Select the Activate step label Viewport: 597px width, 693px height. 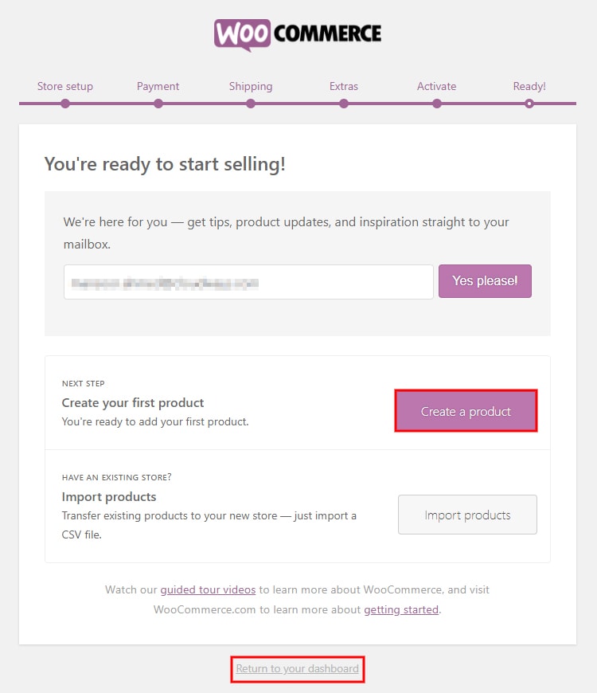click(437, 86)
